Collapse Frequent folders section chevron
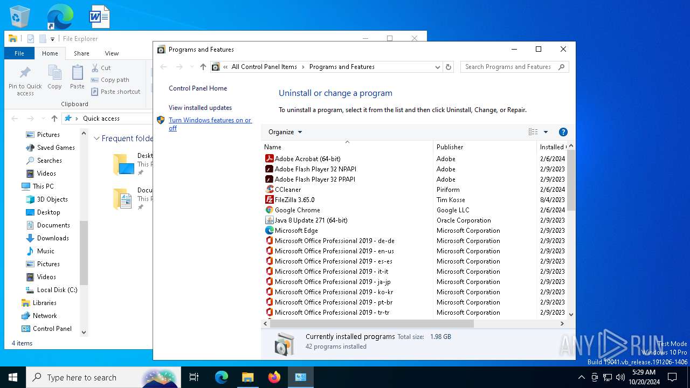The width and height of the screenshot is (690, 388). (x=97, y=138)
